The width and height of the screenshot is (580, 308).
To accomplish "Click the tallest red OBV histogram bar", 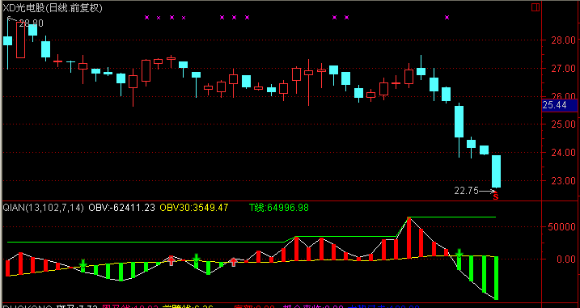I will pos(409,238).
